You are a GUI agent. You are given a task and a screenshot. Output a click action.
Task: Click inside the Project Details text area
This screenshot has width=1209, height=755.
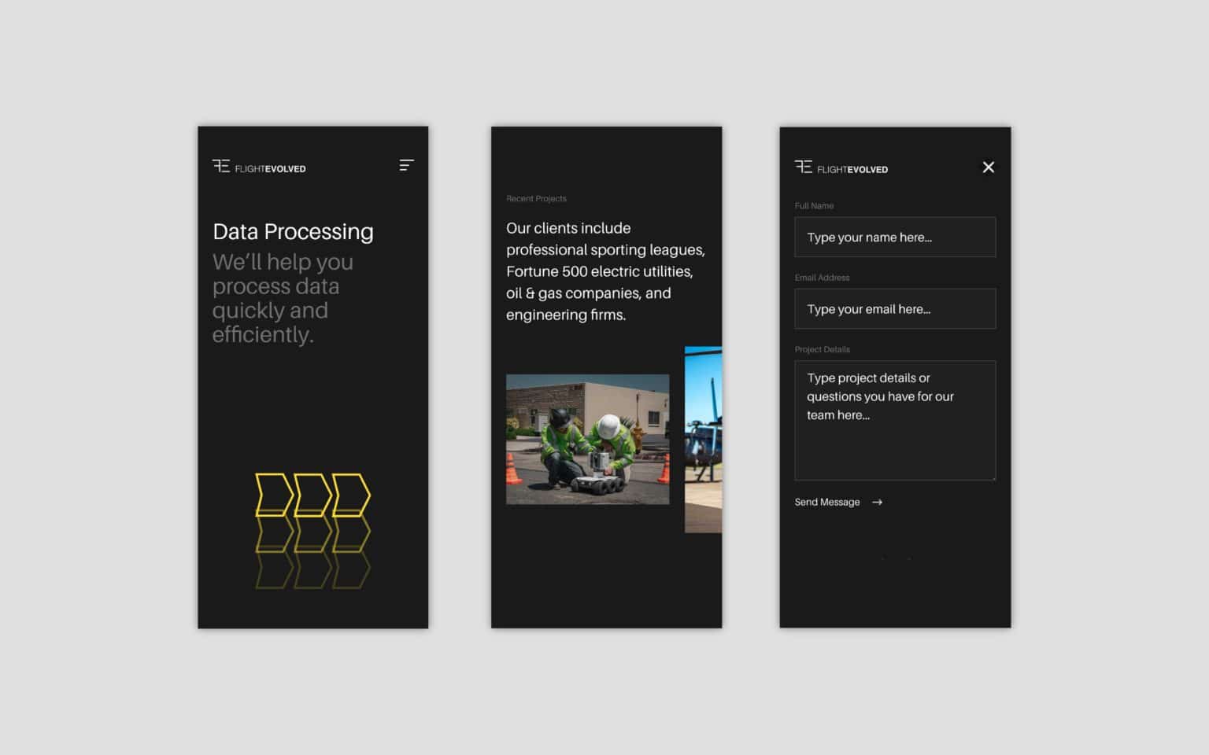[x=894, y=440]
